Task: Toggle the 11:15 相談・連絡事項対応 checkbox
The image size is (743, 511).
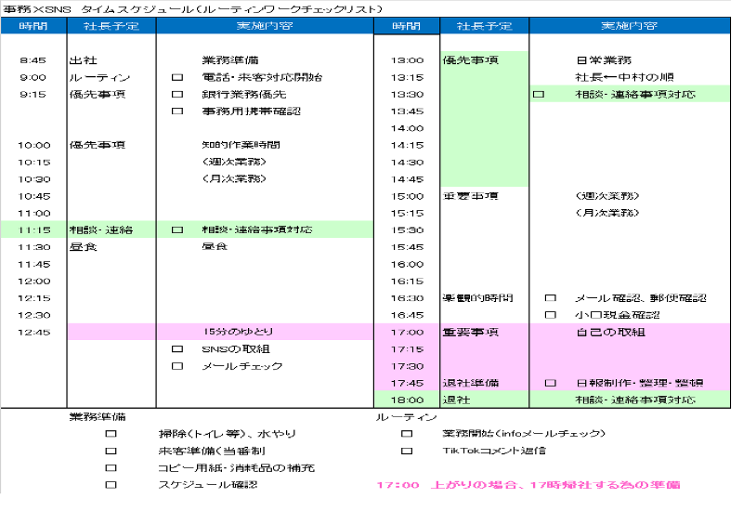Action: 177,229
